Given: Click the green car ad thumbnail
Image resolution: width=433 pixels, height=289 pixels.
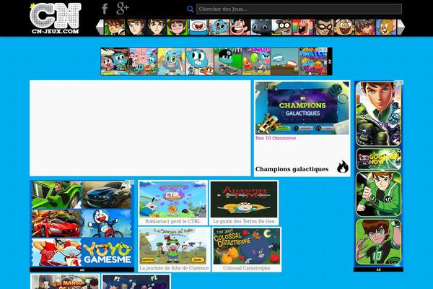Looking at the screenshot, I should click(x=56, y=194).
